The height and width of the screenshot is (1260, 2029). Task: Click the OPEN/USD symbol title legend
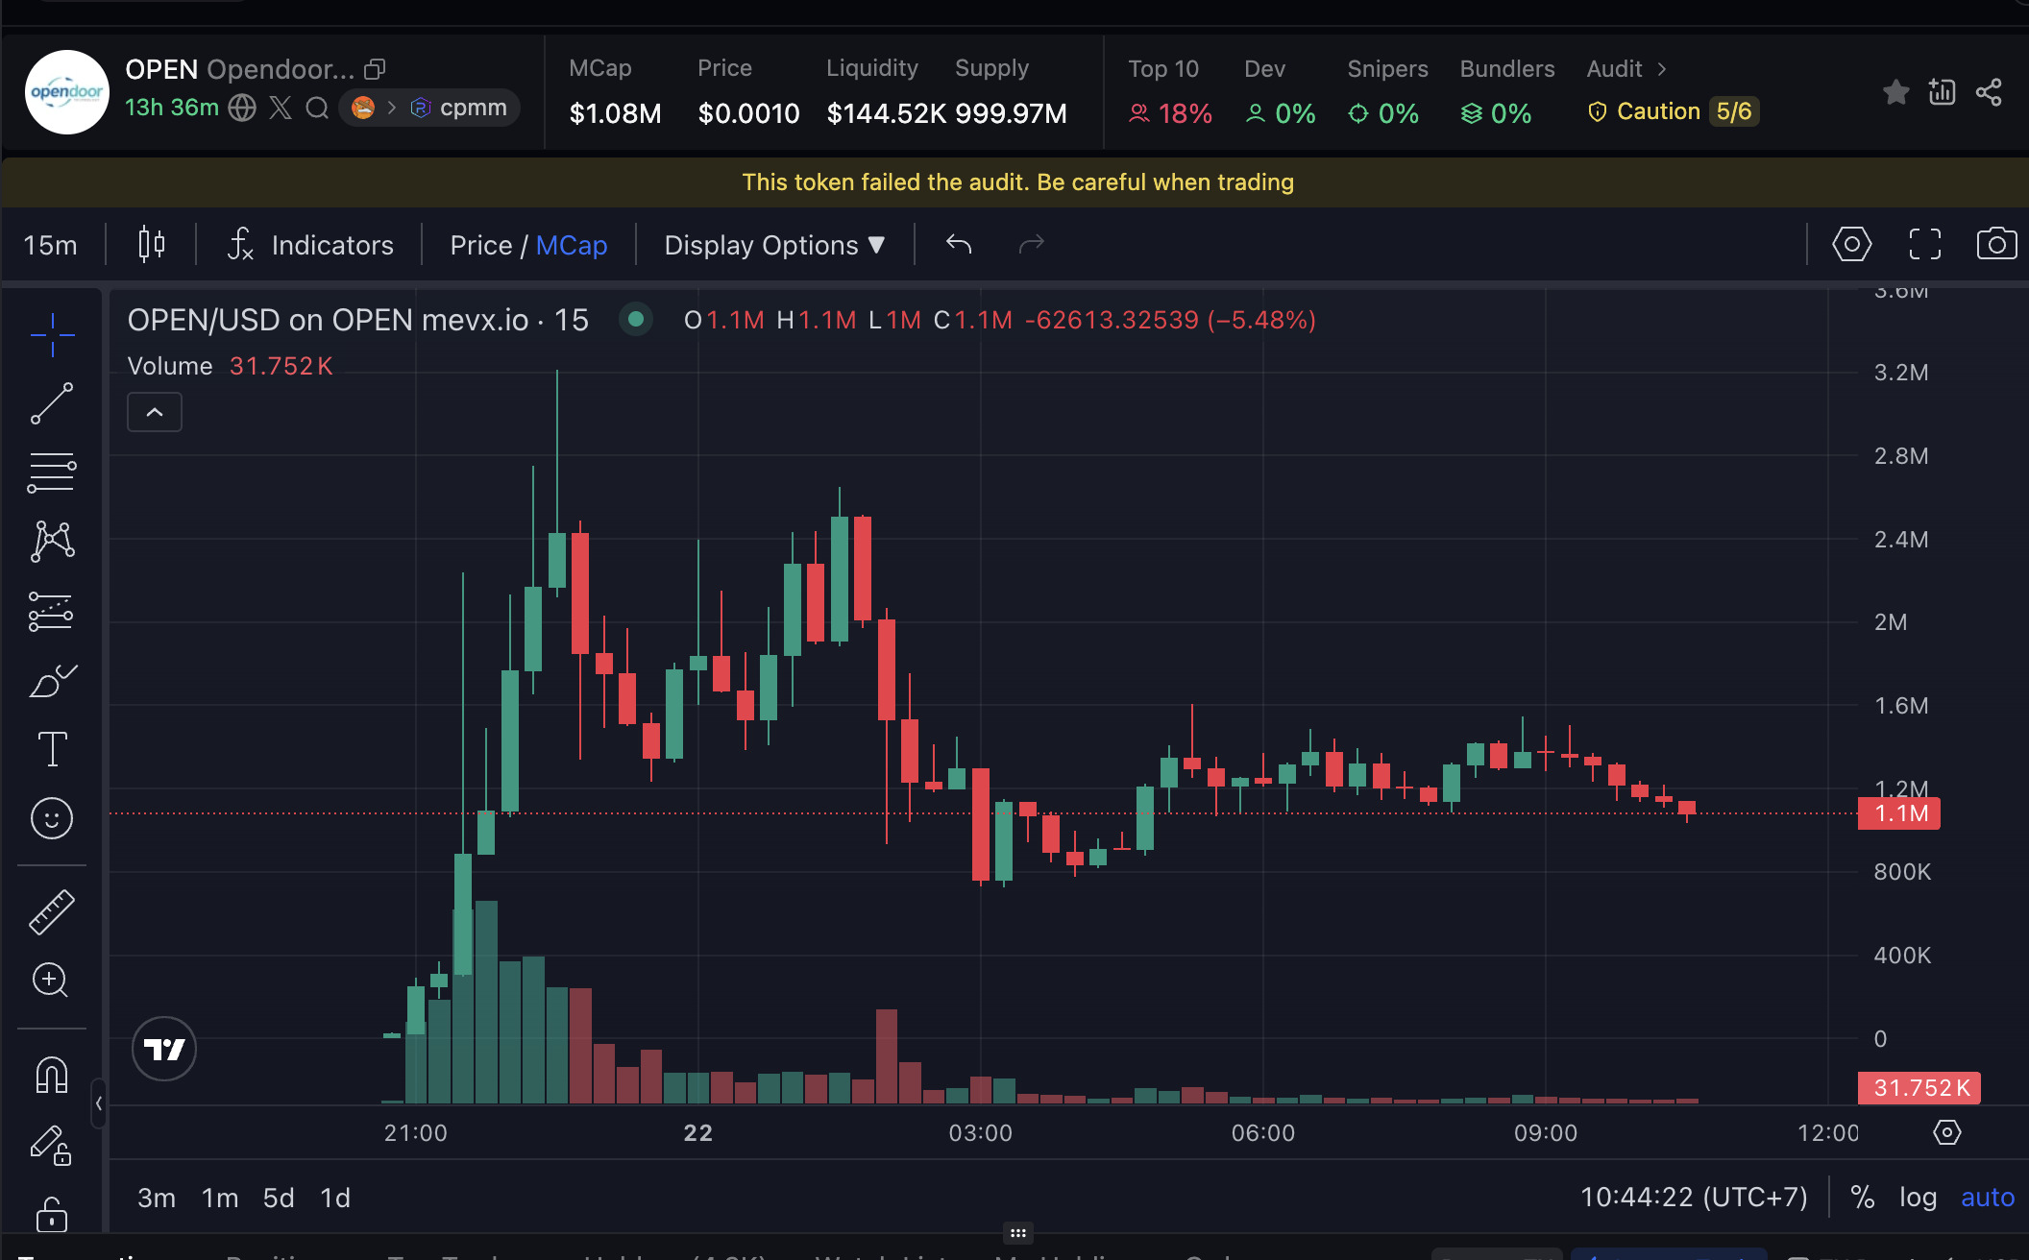tap(357, 320)
